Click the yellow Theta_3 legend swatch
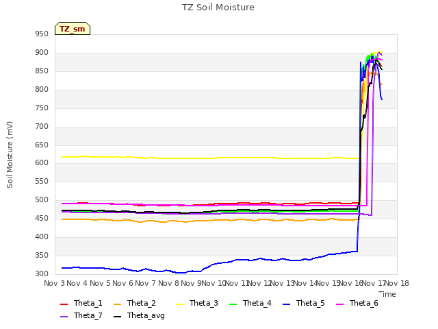This screenshot has height=329, width=438. (x=179, y=304)
